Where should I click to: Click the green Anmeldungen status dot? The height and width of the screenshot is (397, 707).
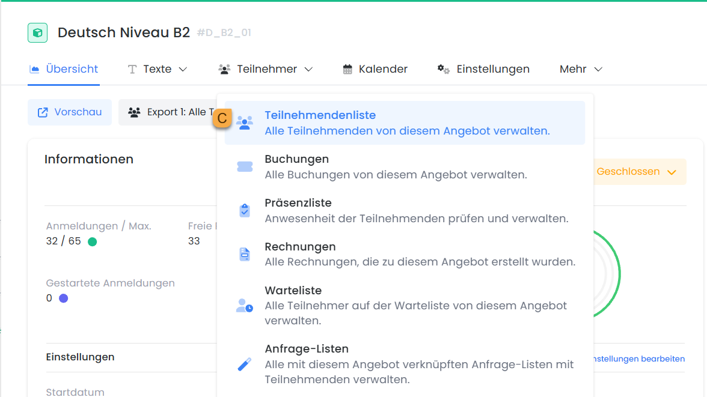click(x=92, y=241)
